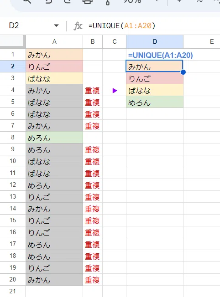Select column A header

54,41
